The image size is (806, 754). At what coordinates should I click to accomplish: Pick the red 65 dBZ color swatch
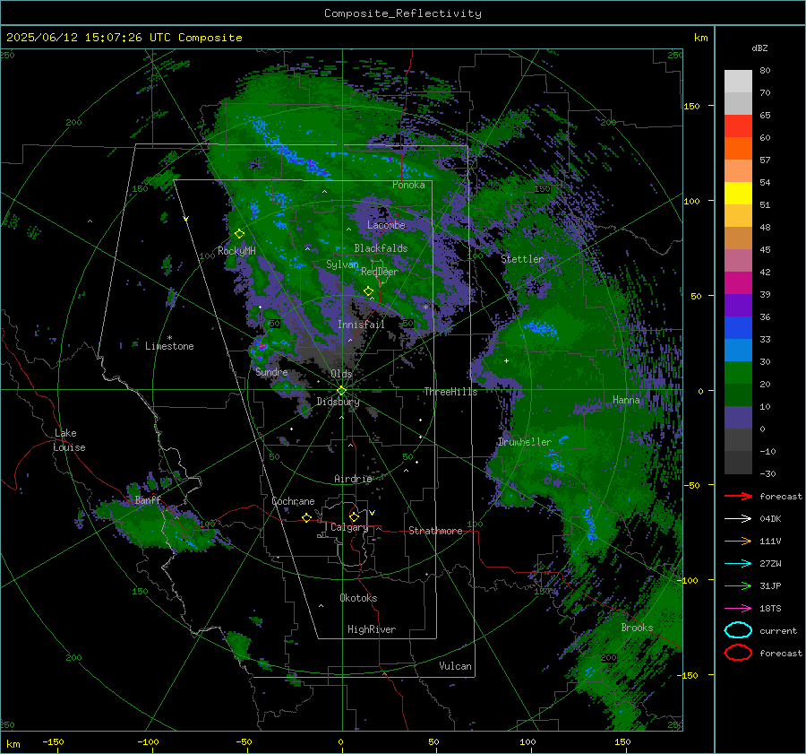(x=738, y=126)
